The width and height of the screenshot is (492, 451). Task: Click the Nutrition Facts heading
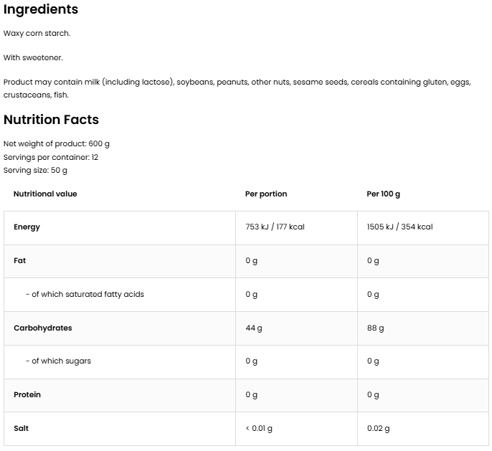click(51, 120)
